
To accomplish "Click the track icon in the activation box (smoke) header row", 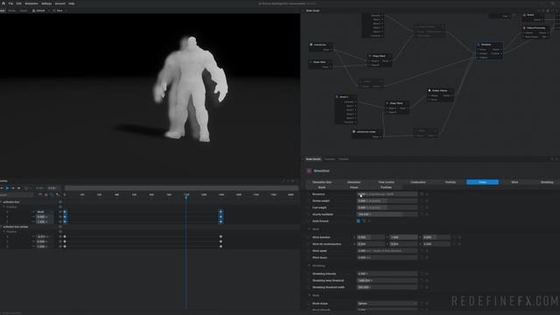I will click(x=60, y=227).
